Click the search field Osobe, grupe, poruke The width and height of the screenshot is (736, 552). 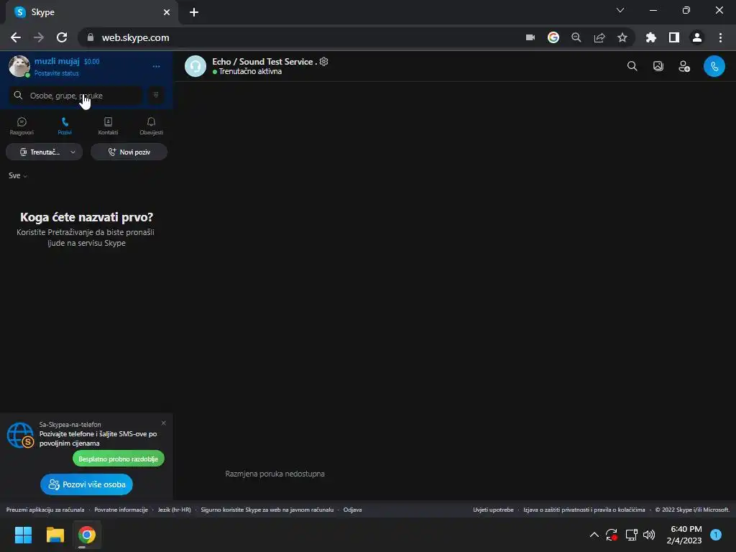point(75,96)
